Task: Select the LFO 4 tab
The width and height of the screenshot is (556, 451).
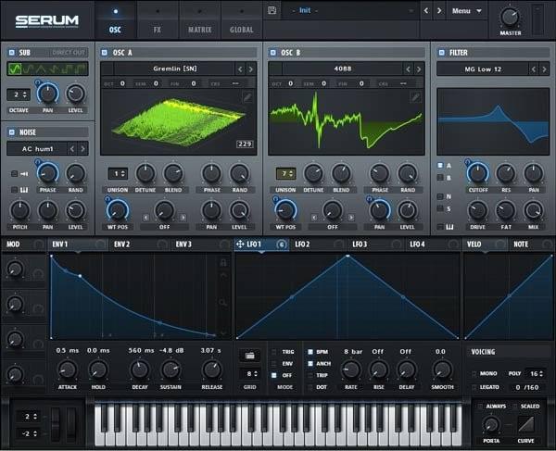Action: [433, 244]
